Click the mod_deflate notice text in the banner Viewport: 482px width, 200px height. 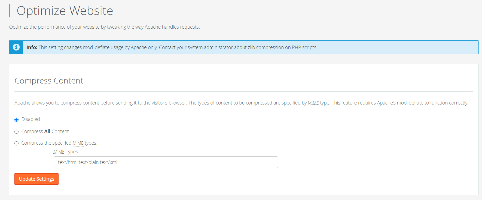click(178, 47)
